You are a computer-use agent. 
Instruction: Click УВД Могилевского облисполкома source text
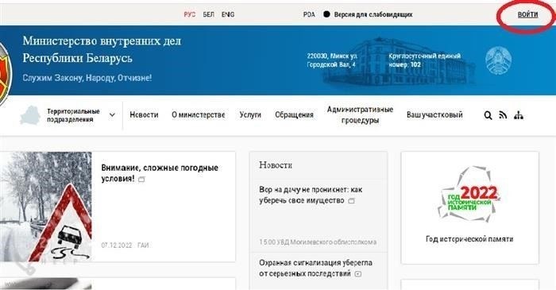point(326,242)
